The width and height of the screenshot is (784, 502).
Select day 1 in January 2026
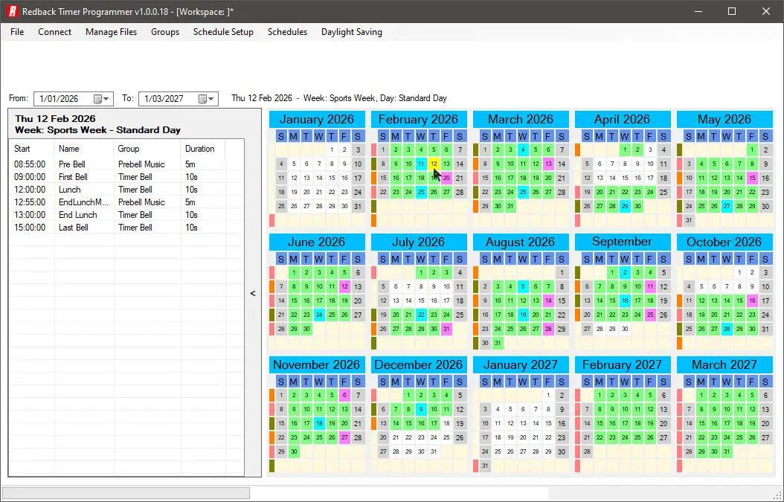tap(332, 149)
